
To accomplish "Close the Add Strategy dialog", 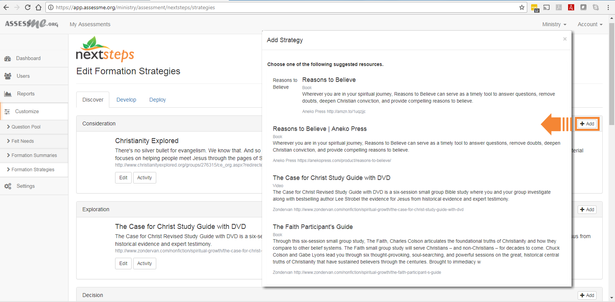I will (x=565, y=39).
